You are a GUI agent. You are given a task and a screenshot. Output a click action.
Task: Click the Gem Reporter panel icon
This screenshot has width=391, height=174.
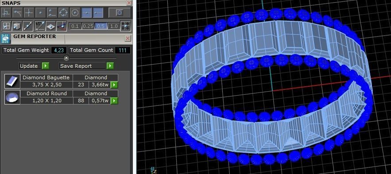tap(5, 39)
